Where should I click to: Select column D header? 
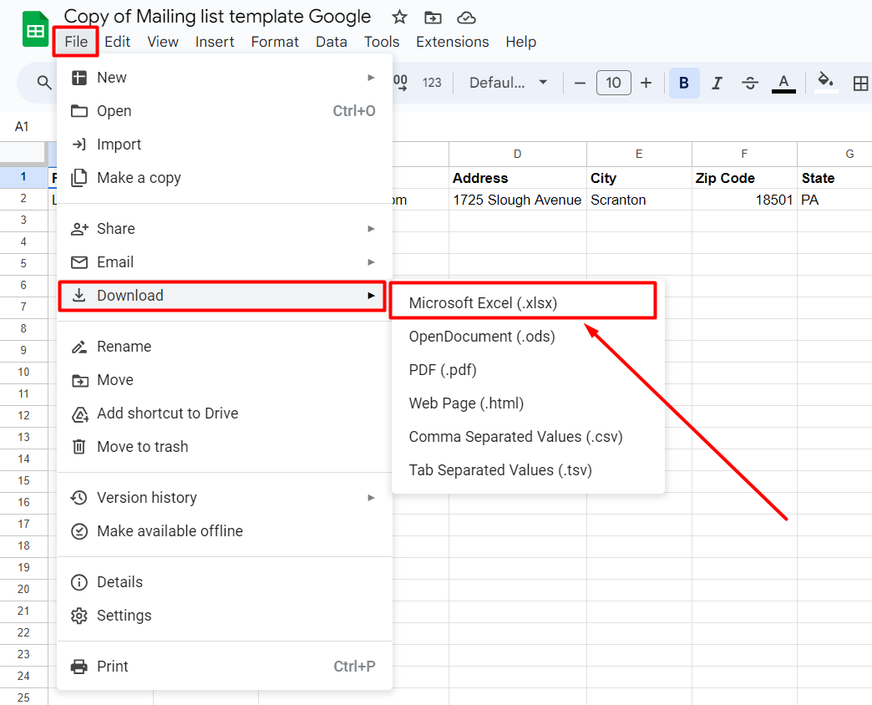[x=518, y=154]
